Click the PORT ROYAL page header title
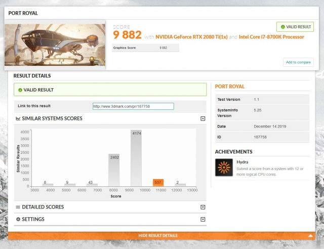The height and width of the screenshot is (249, 324). coord(23,13)
